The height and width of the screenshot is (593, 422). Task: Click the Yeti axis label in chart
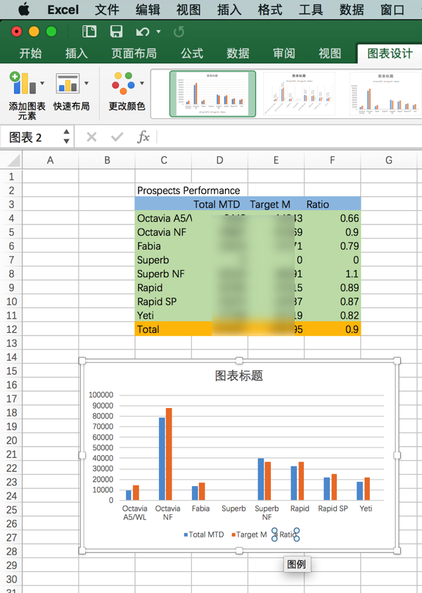tap(366, 509)
